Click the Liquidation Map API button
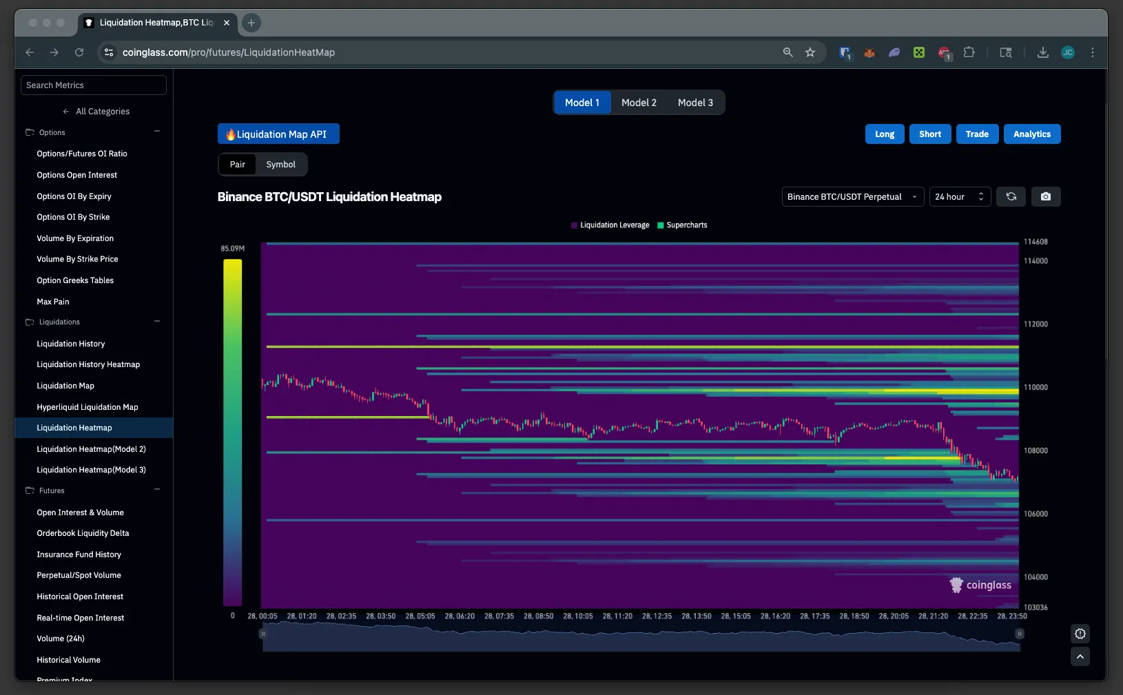 278,134
